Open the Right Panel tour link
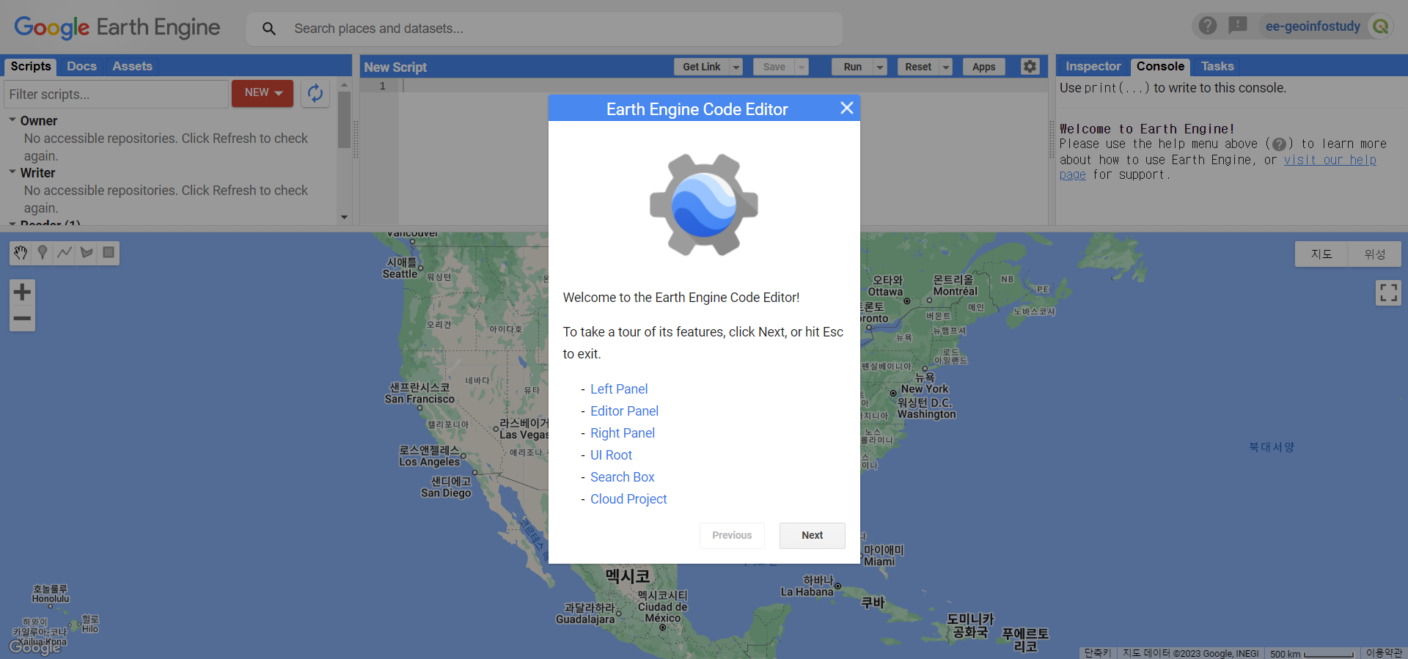 click(x=623, y=433)
